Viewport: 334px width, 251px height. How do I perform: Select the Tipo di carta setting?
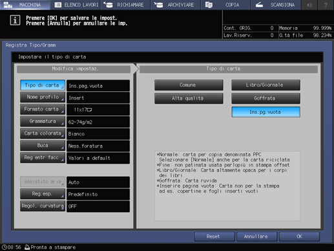point(43,85)
